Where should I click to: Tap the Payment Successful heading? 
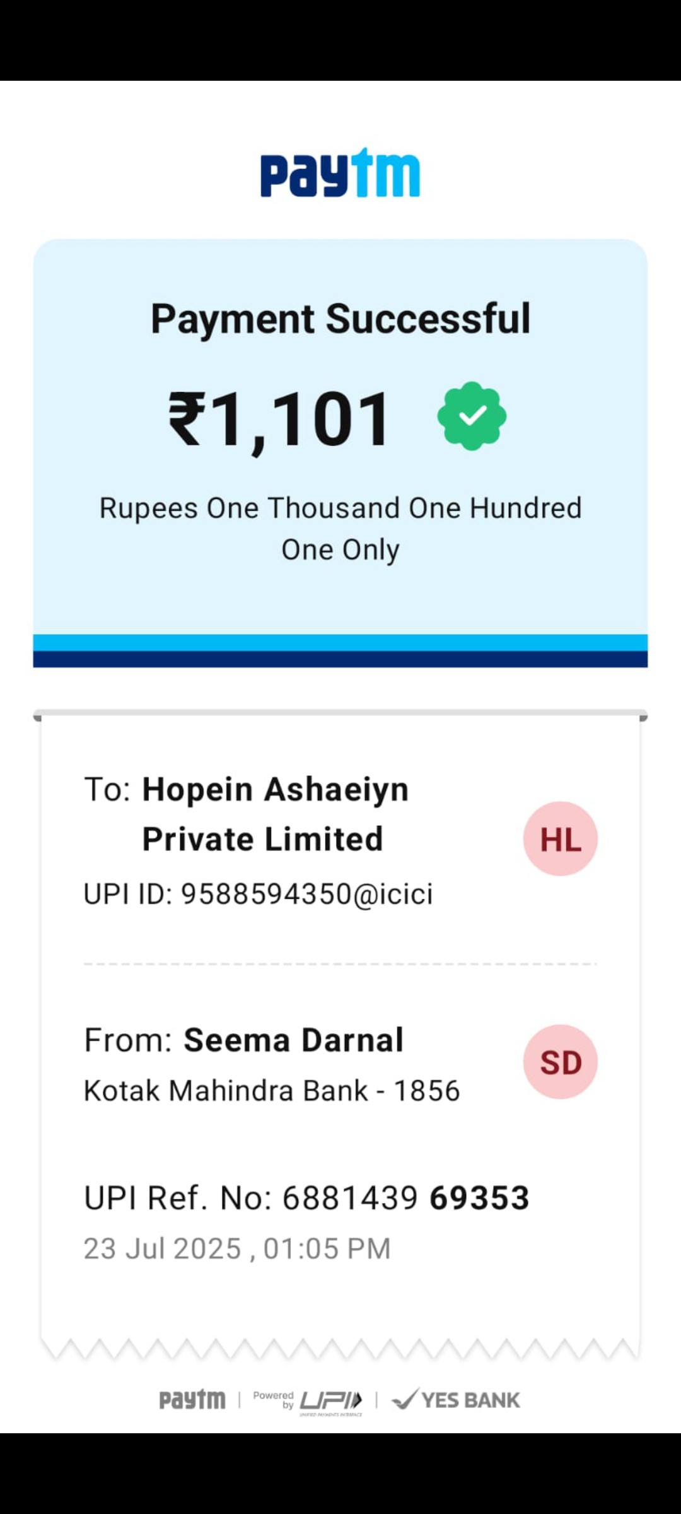pyautogui.click(x=340, y=319)
